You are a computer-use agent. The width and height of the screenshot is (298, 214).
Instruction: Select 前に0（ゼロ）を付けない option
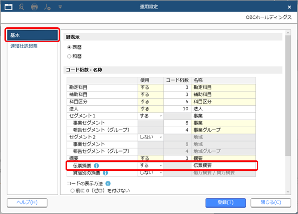coord(72,191)
